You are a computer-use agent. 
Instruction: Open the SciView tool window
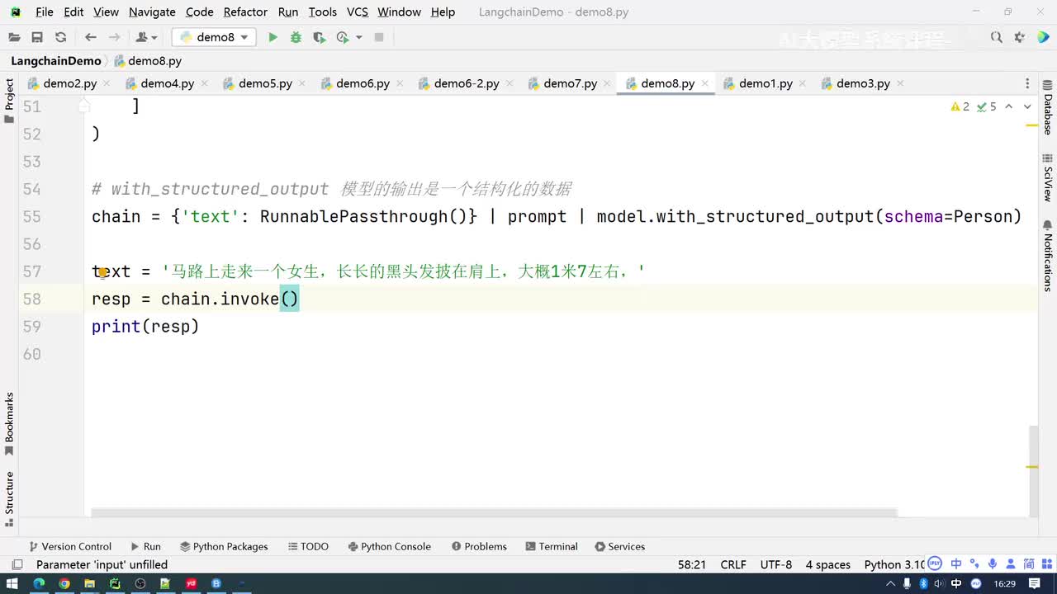click(1047, 177)
